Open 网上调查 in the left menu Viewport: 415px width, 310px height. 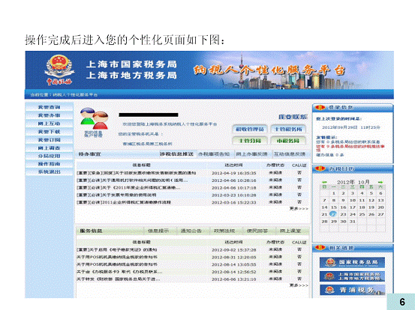pos(50,148)
